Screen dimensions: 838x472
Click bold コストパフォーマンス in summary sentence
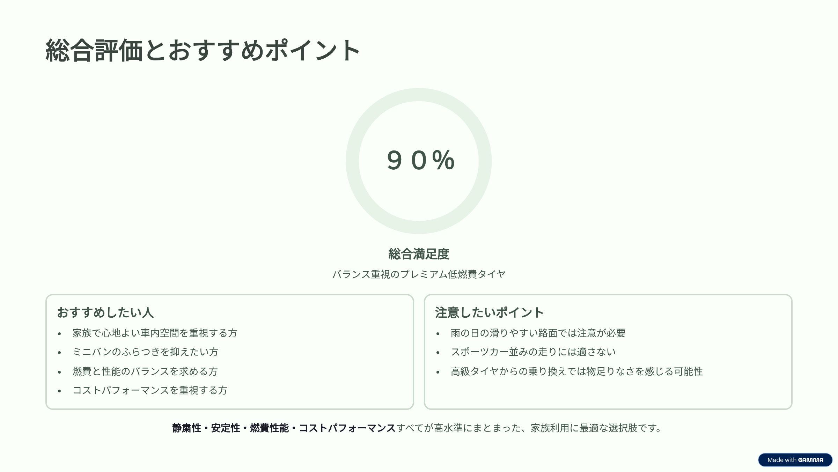(347, 428)
